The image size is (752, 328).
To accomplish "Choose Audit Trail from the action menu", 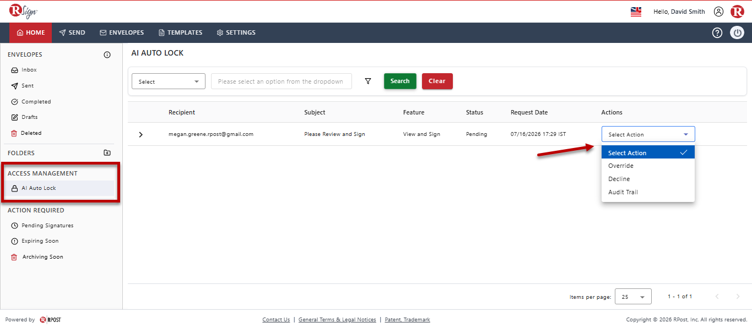I will pyautogui.click(x=648, y=192).
